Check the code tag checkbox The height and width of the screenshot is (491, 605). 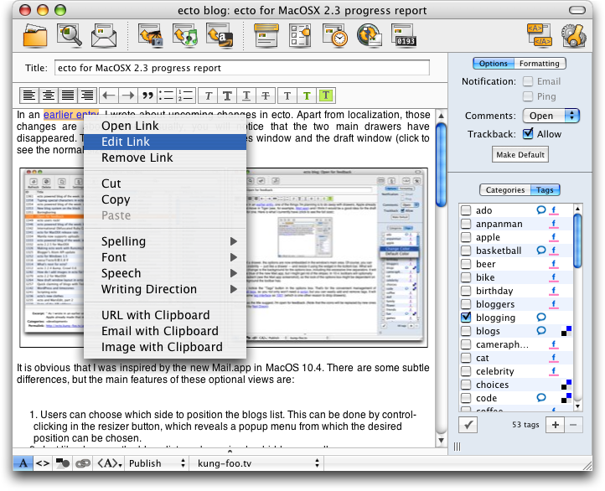(x=466, y=398)
